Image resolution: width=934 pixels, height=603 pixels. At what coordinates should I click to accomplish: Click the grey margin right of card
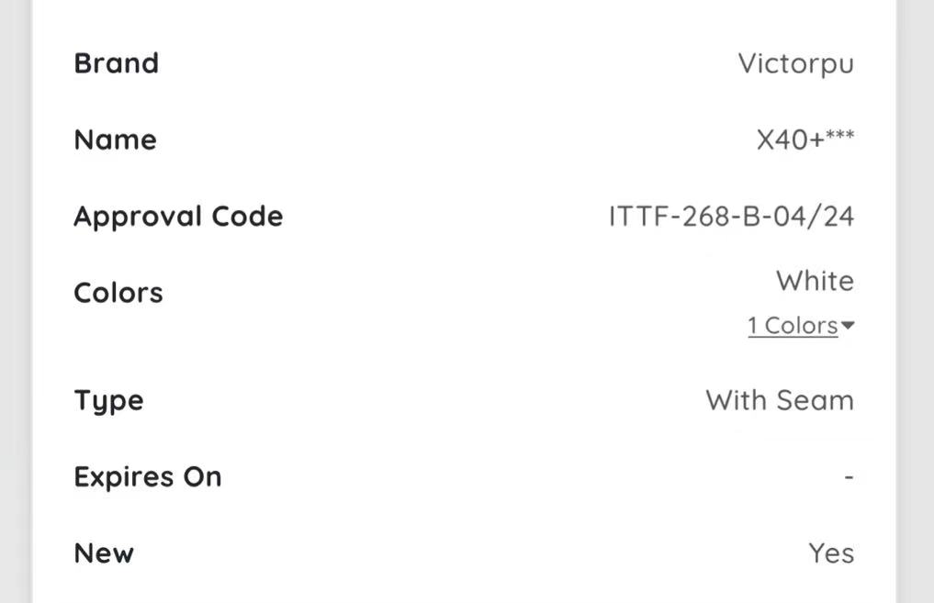(917, 301)
